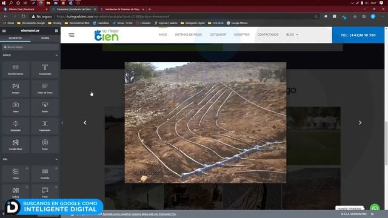Open the Windows notification center
Screen dimensions: 388x218
[381, 3]
